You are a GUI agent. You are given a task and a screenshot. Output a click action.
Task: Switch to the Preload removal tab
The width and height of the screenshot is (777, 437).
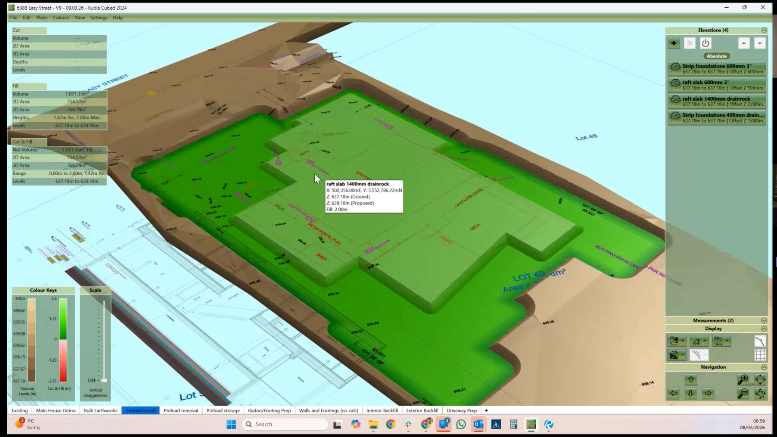pos(180,410)
